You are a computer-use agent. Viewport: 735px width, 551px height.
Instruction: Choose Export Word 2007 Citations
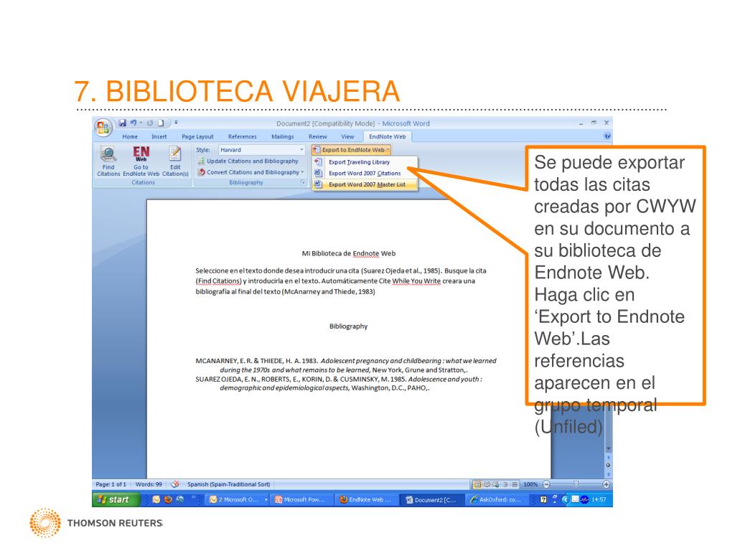point(364,174)
